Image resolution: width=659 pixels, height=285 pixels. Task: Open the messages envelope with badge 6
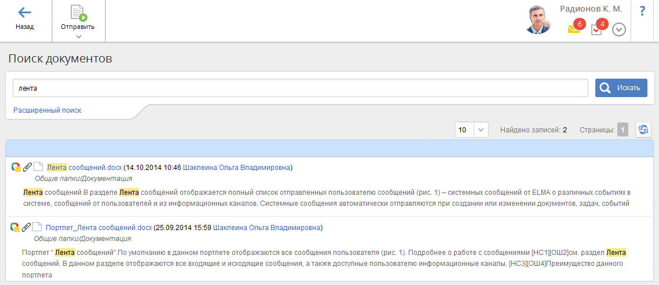574,29
